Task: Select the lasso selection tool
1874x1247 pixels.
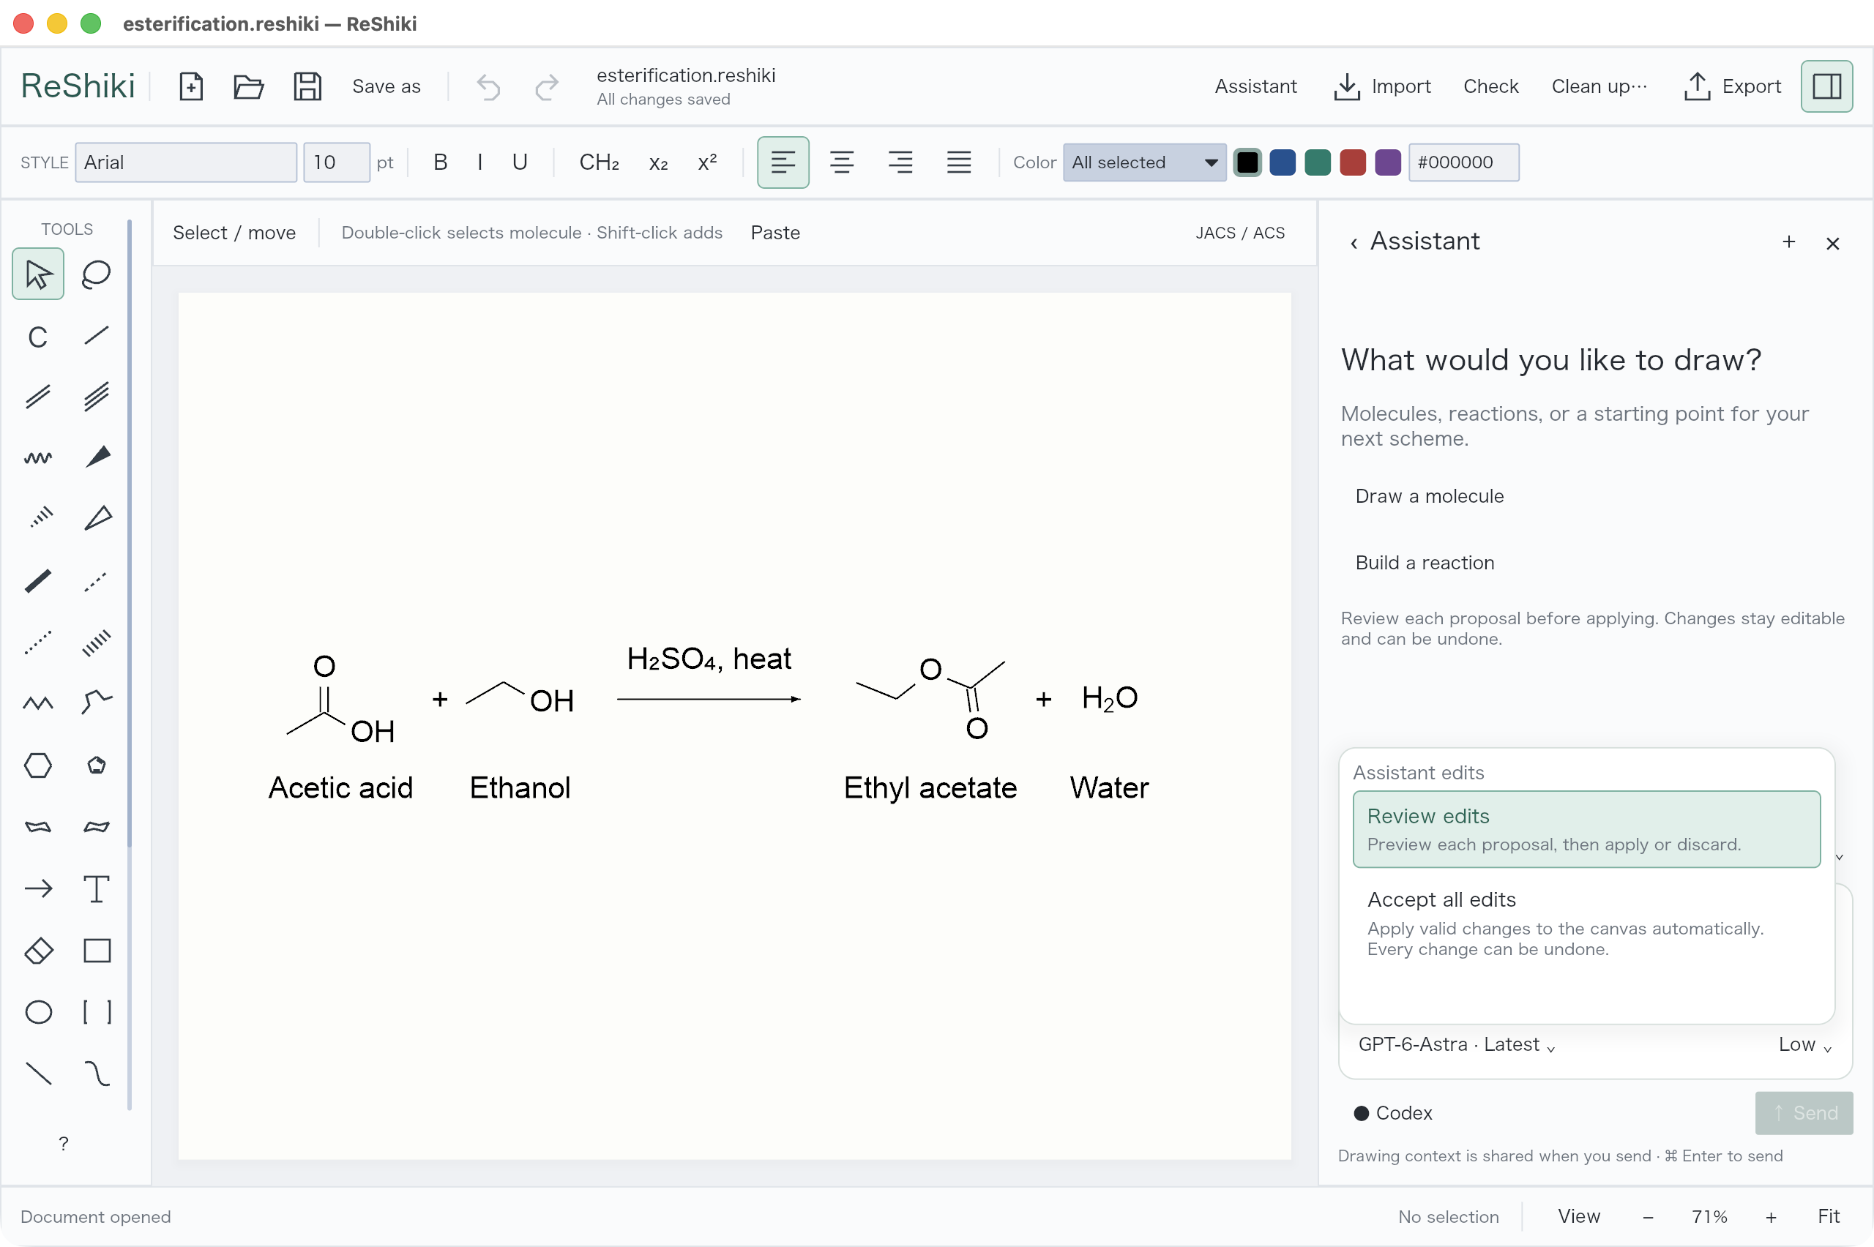Action: point(96,274)
